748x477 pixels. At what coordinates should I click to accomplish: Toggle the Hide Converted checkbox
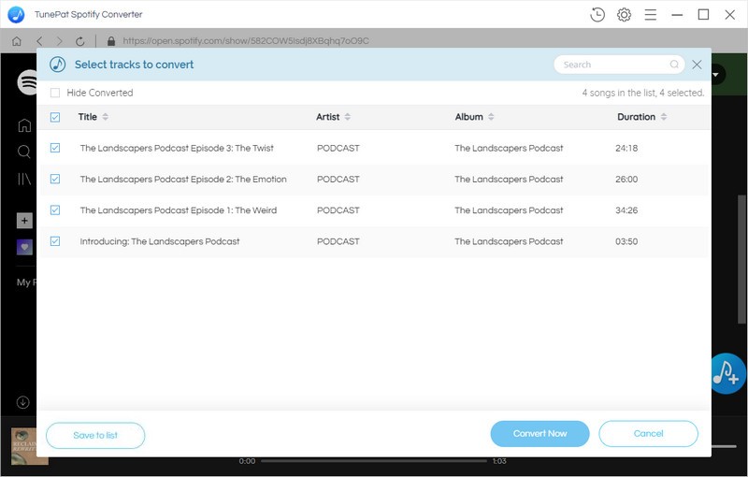pos(55,93)
